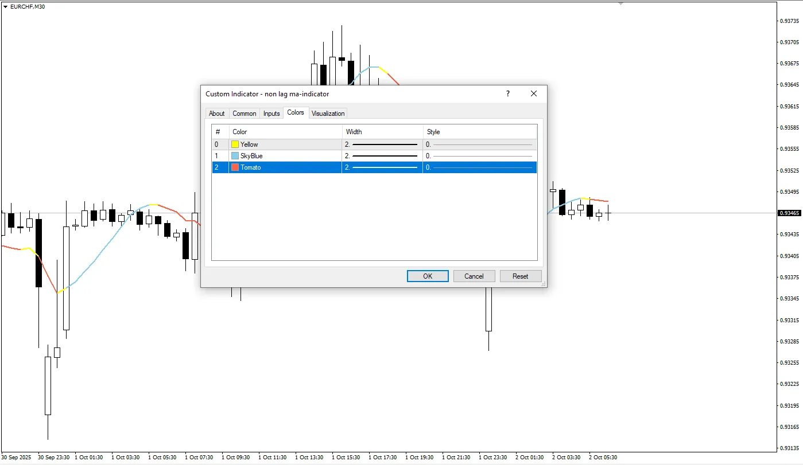Go to the Inputs tab

tap(271, 114)
